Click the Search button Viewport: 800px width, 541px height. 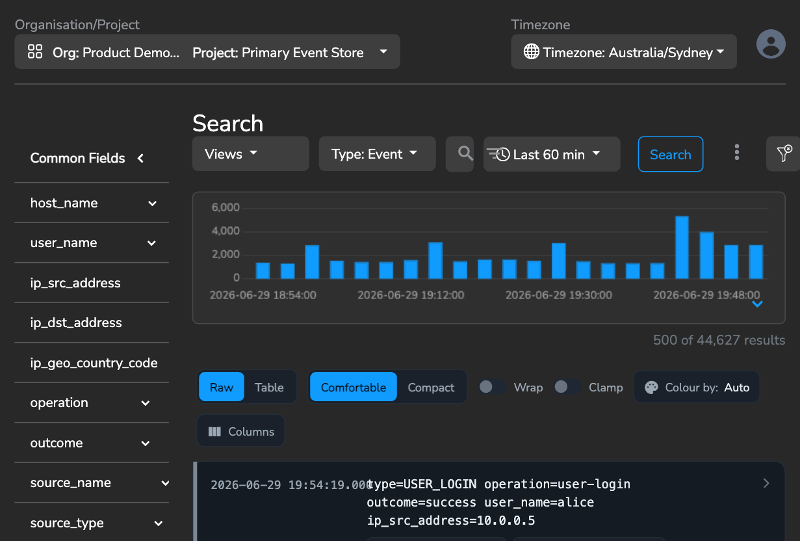(671, 154)
